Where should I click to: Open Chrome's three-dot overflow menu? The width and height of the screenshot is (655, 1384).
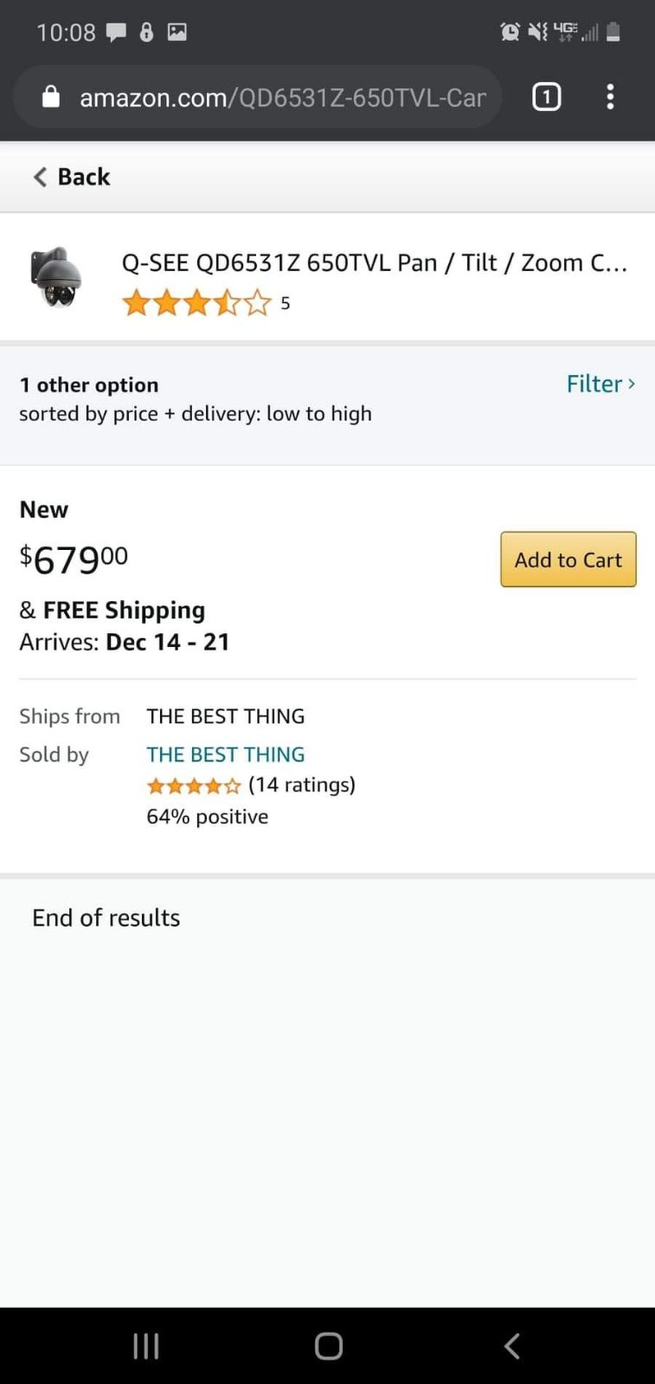(610, 96)
